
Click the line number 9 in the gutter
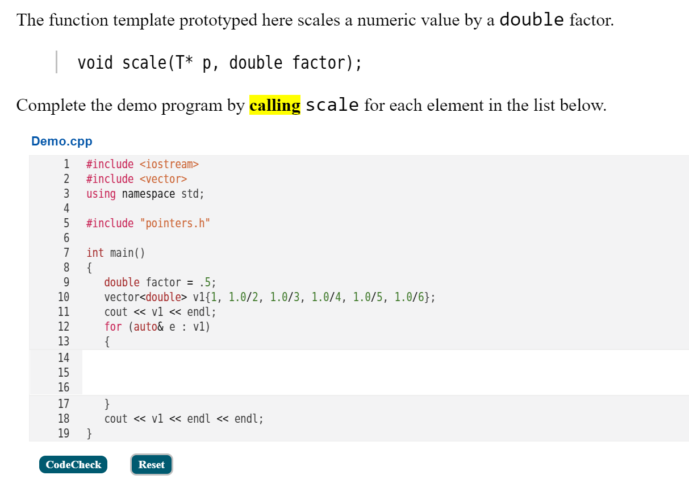(x=66, y=282)
